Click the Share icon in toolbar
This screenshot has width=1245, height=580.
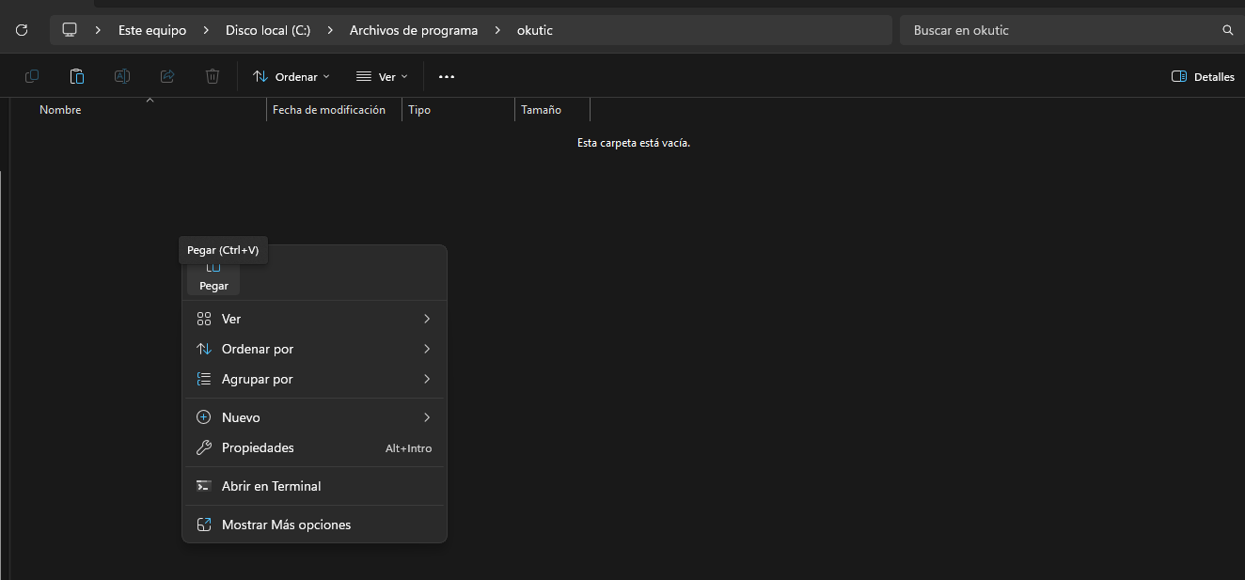click(x=167, y=76)
